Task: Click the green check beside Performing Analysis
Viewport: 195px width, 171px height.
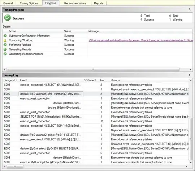Action: (5, 45)
